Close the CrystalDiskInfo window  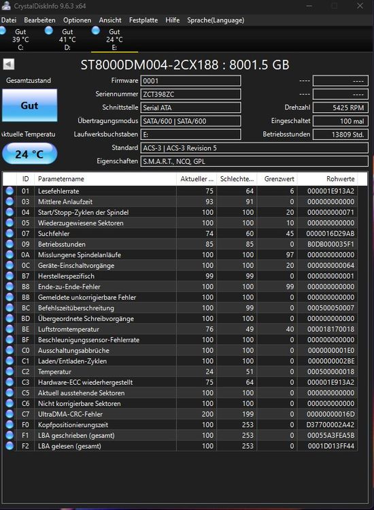(360, 6)
